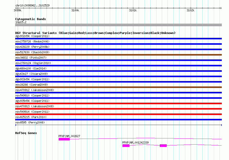This screenshot has width=229, height=160.
Task: Select the esv2759726 (Redon2006) variant label
Action: [32, 41]
